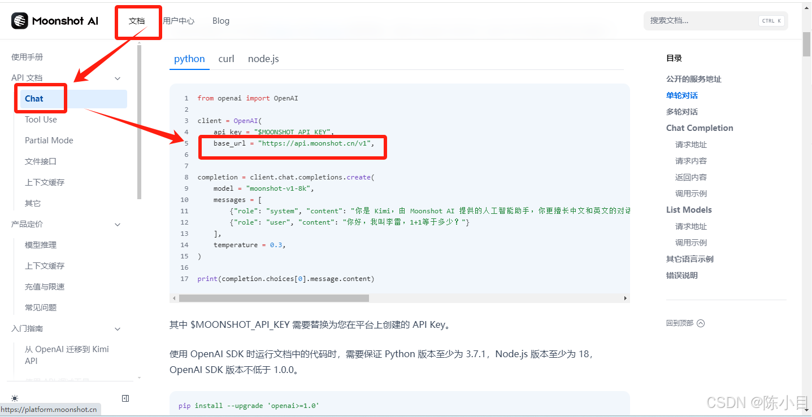
Task: Open Partial Mode in the sidebar
Action: point(49,141)
